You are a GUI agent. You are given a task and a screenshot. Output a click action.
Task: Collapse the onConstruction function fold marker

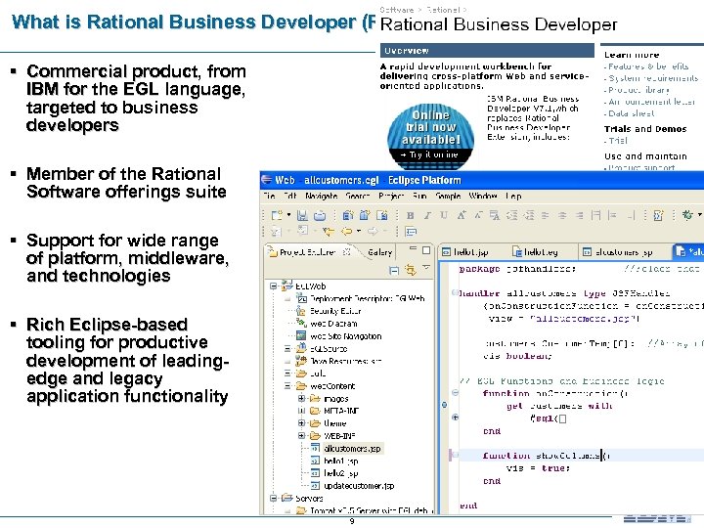tap(455, 393)
